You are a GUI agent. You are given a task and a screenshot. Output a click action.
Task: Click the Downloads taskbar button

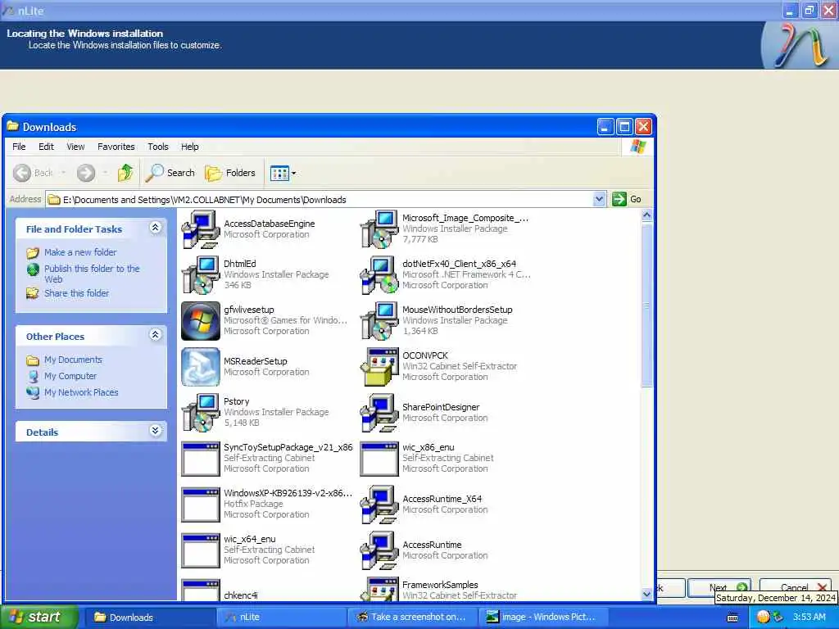[x=151, y=618]
